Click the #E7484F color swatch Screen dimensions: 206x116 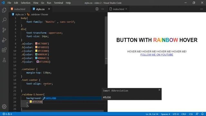[x=36, y=43]
